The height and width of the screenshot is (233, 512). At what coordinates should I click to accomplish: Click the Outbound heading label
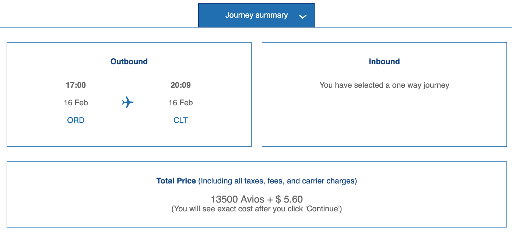[129, 61]
